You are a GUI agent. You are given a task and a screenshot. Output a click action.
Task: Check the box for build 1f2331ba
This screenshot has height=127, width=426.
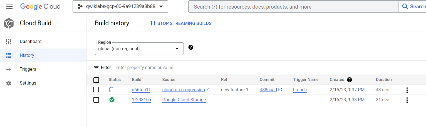(96, 100)
